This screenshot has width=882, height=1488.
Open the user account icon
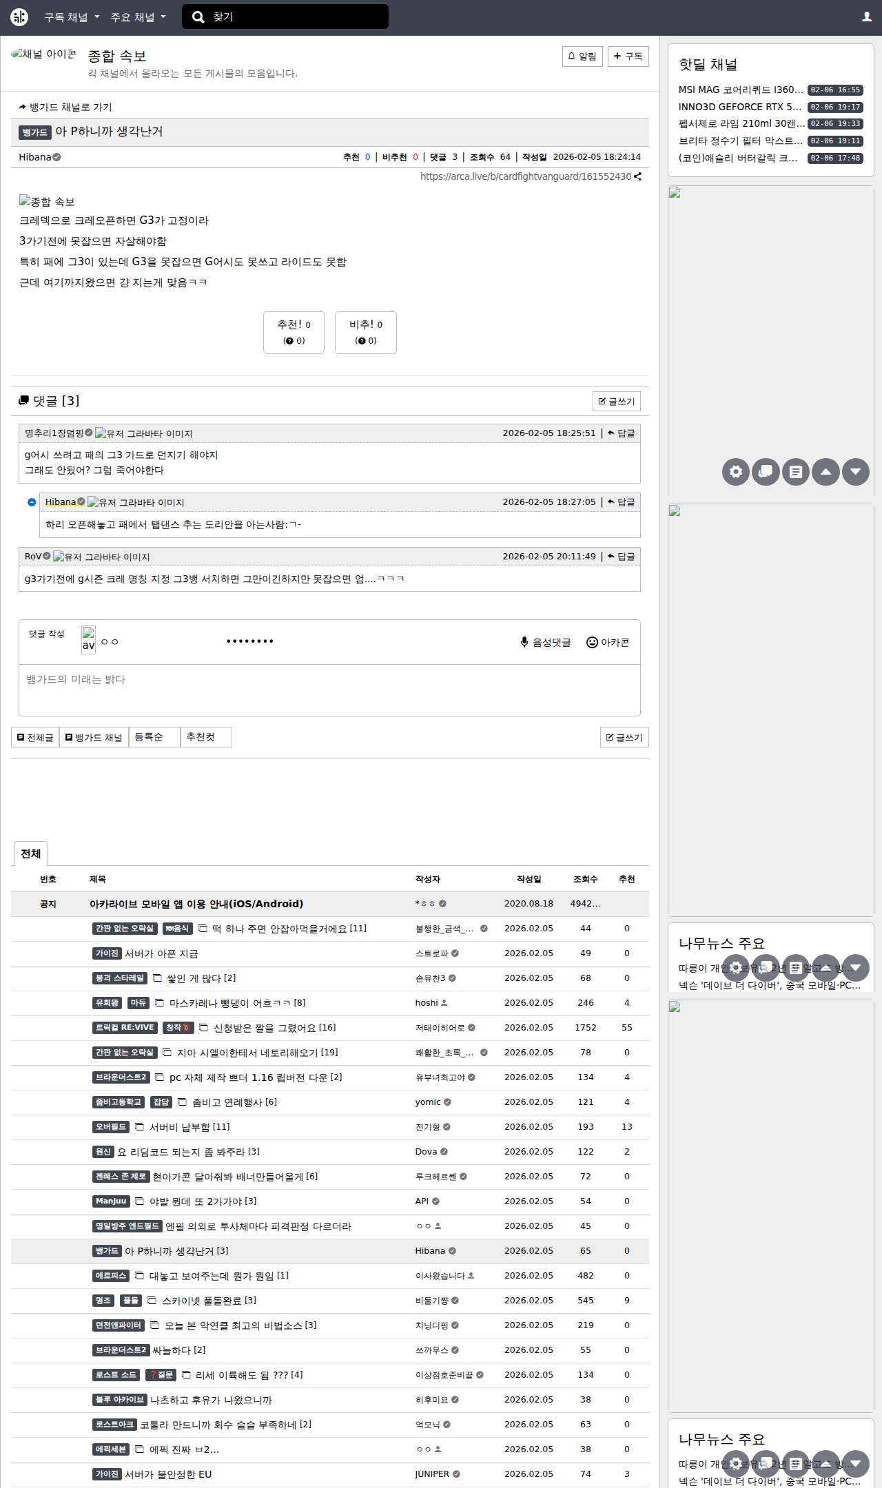[x=867, y=17]
